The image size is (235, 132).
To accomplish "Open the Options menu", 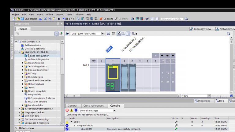I will [60, 15].
